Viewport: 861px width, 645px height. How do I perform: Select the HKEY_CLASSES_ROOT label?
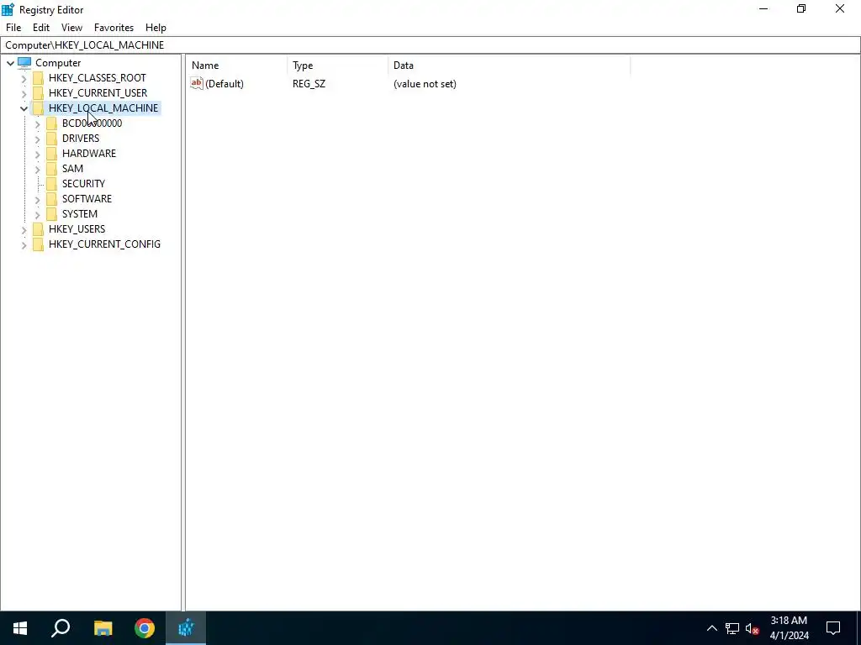[x=98, y=78]
